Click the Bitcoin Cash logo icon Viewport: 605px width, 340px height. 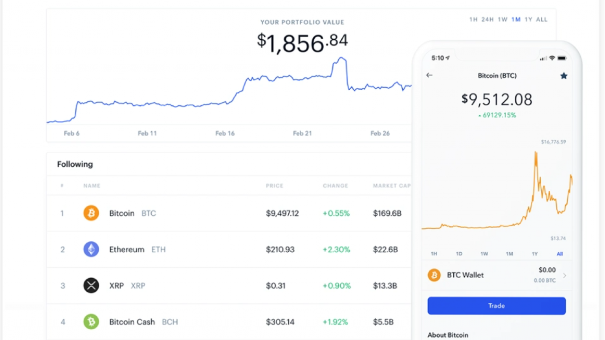coord(91,322)
